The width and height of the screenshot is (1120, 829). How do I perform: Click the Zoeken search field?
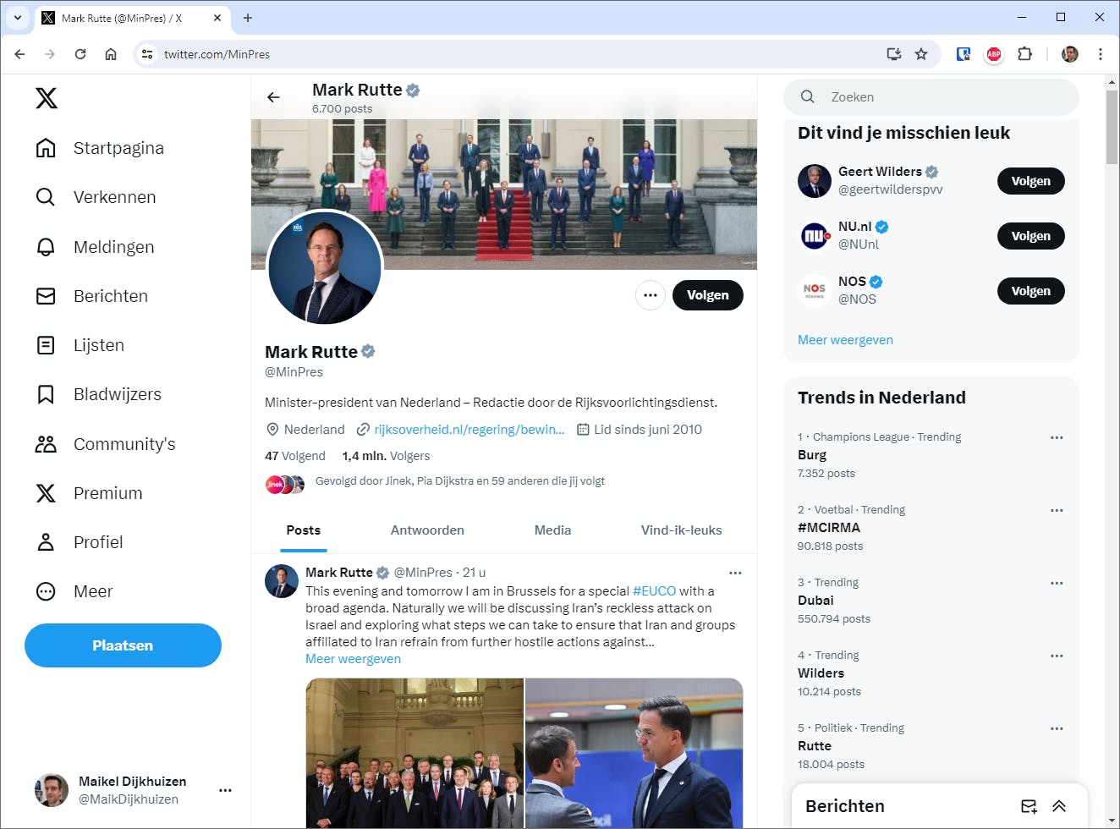click(931, 97)
